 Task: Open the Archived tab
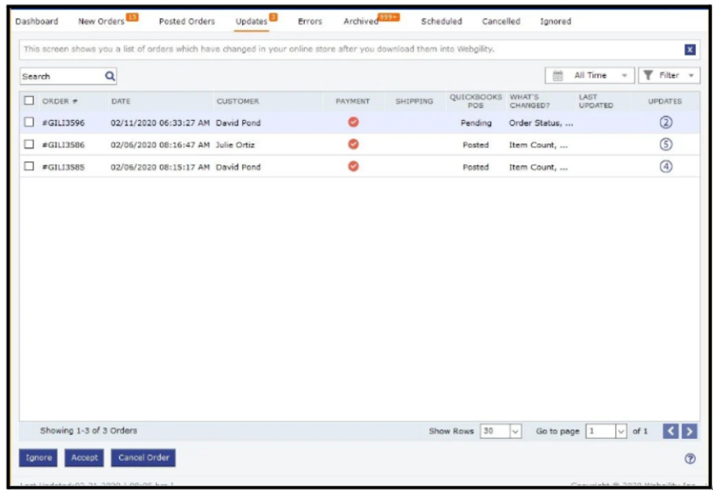point(361,21)
